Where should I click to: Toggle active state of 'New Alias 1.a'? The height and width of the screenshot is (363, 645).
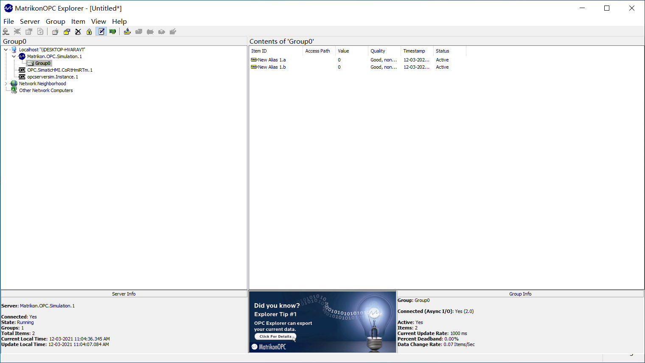pyautogui.click(x=271, y=60)
